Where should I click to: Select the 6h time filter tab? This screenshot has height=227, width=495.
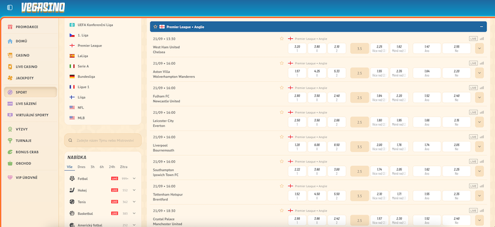101,167
